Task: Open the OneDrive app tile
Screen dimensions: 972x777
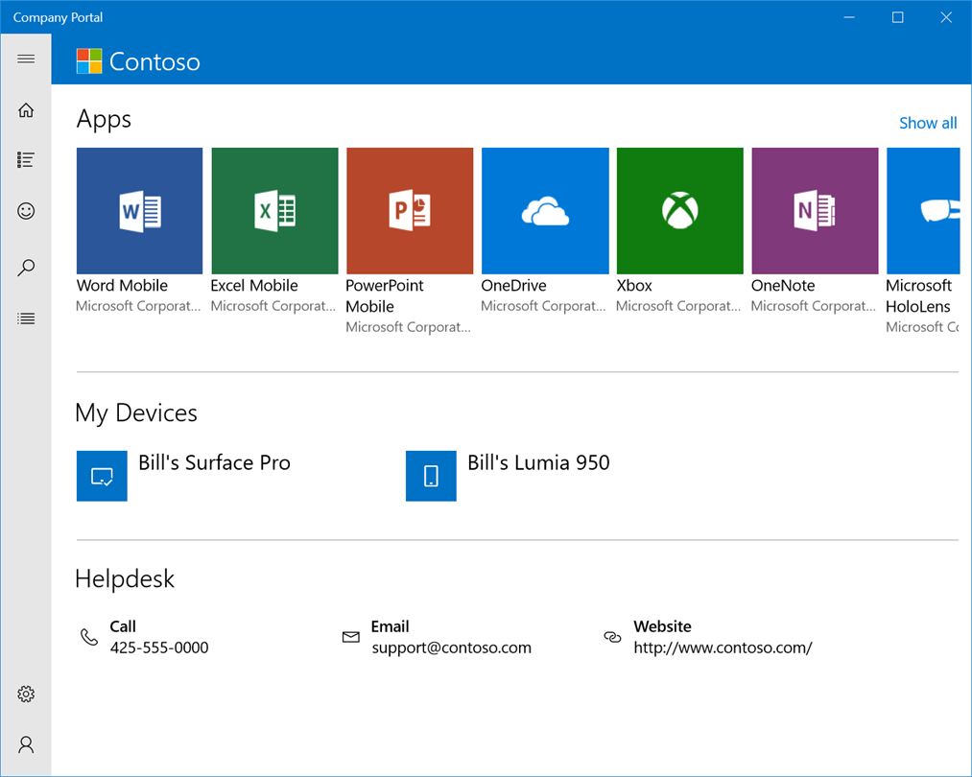Action: [x=545, y=211]
